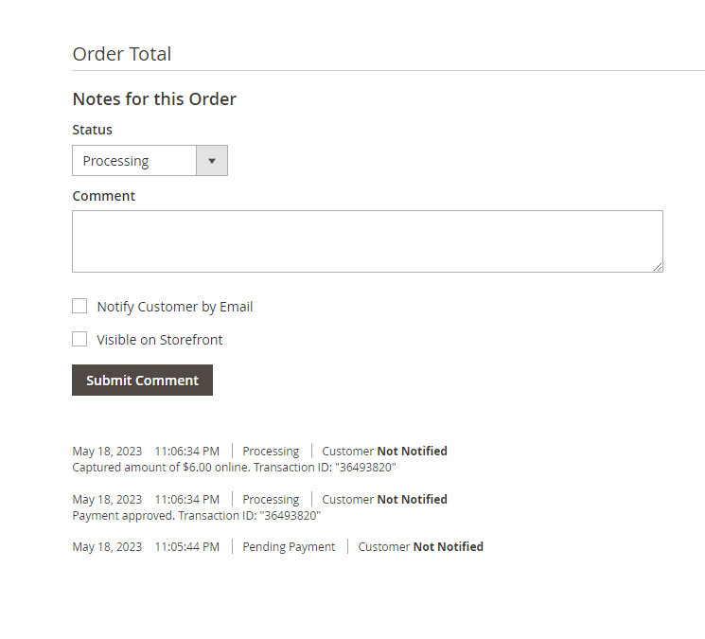Select the Payment approved transaction note
Viewport: 705px width, 639px height.
(x=196, y=516)
